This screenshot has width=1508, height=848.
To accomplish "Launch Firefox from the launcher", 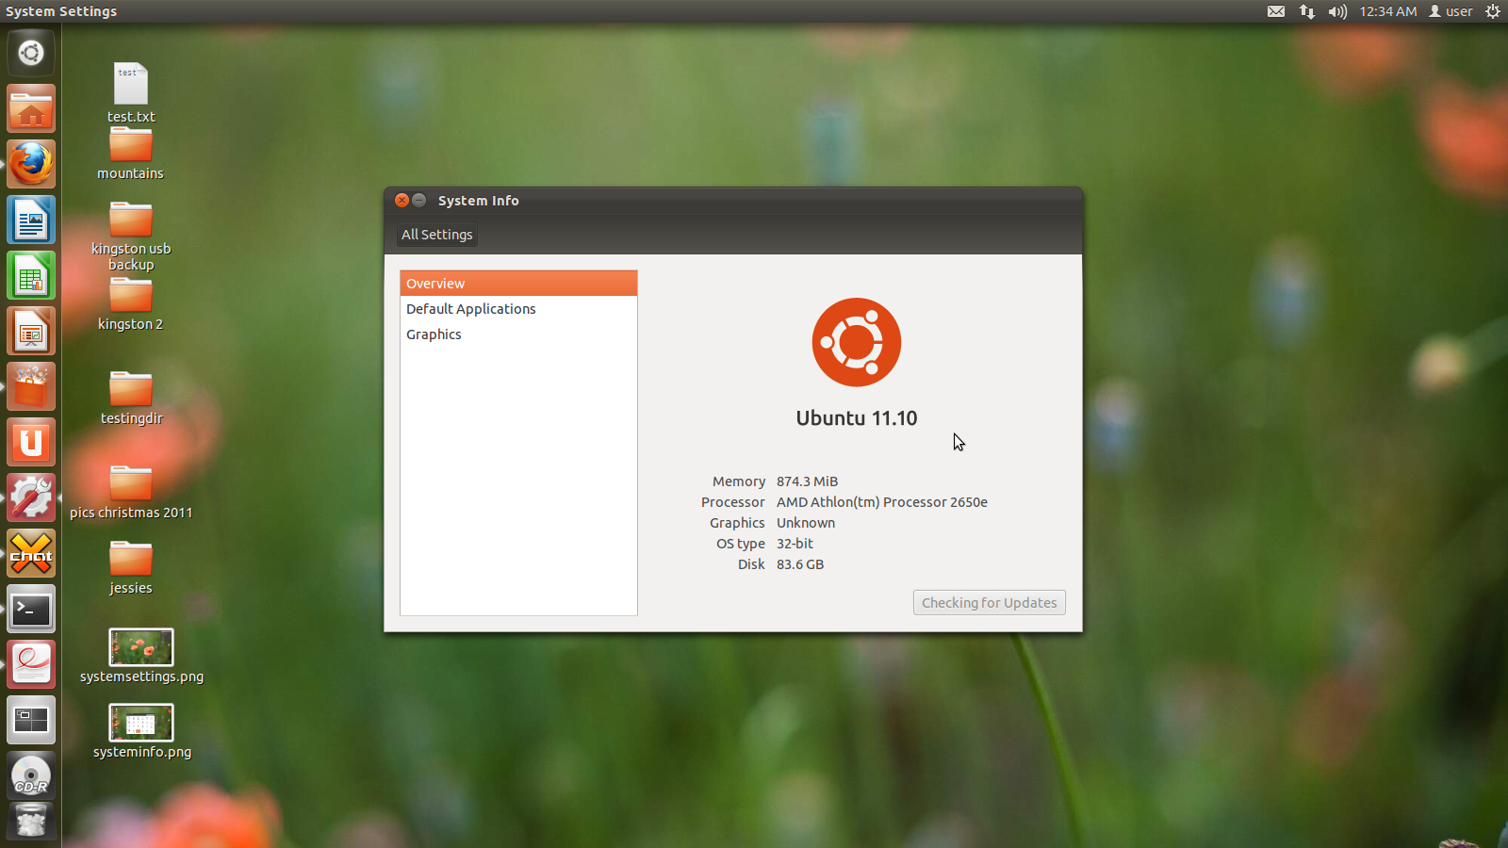I will pyautogui.click(x=31, y=165).
